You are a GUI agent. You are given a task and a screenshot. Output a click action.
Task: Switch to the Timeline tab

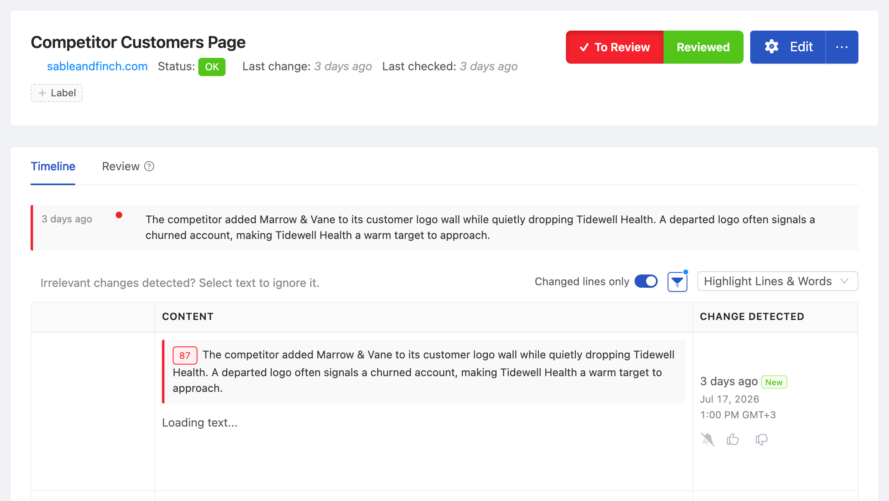click(x=53, y=166)
